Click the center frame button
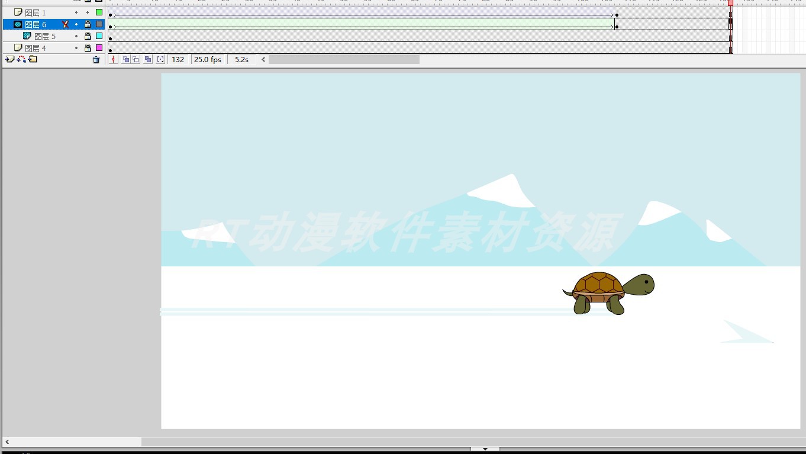 [114, 60]
